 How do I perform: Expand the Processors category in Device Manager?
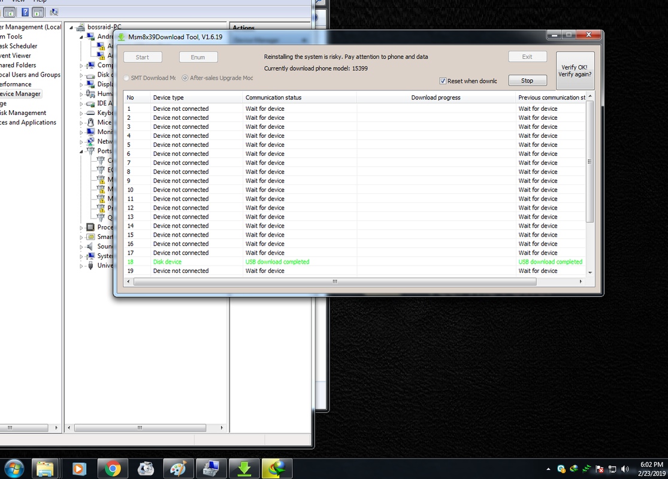tap(81, 228)
